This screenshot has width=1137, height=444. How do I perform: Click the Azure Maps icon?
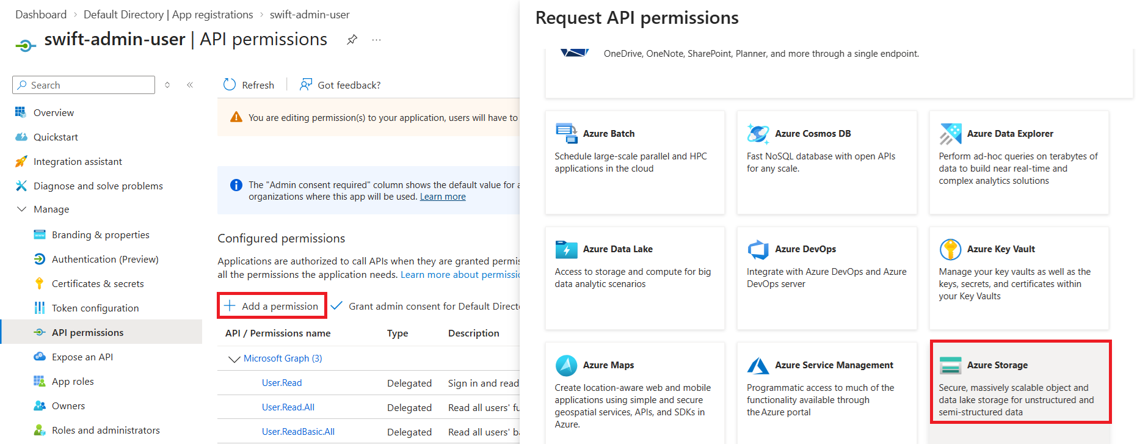pyautogui.click(x=567, y=365)
